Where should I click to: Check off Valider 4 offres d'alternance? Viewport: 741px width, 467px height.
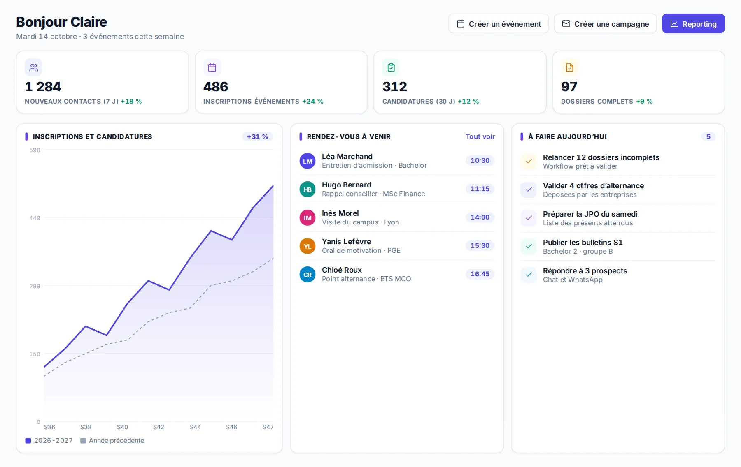coord(529,190)
